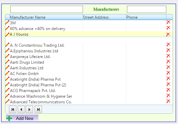Edit the 3M manufacturer row
Screen dimensions: 178x124
pyautogui.click(x=7, y=22)
